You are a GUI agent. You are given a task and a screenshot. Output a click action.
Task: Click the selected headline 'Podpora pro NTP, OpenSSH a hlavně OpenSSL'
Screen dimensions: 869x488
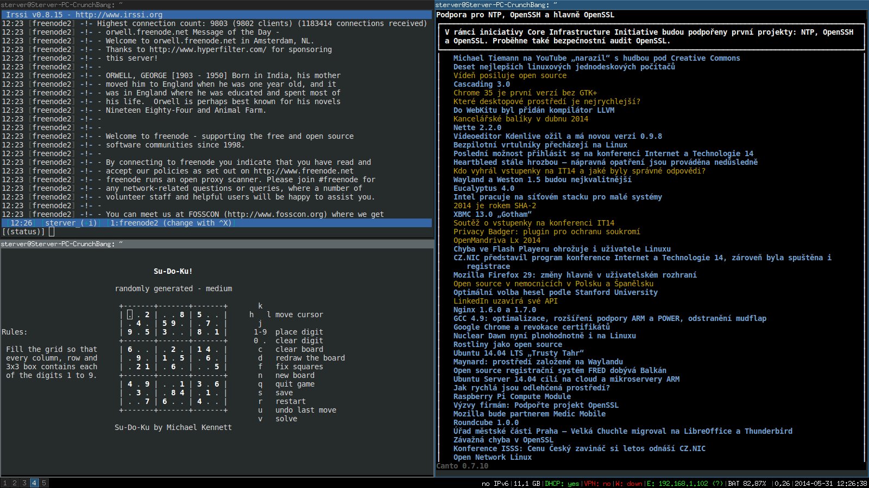525,15
